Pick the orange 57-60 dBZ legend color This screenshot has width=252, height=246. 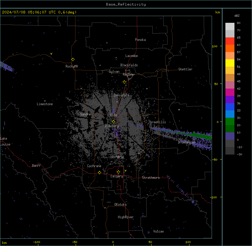pyautogui.click(x=230, y=48)
